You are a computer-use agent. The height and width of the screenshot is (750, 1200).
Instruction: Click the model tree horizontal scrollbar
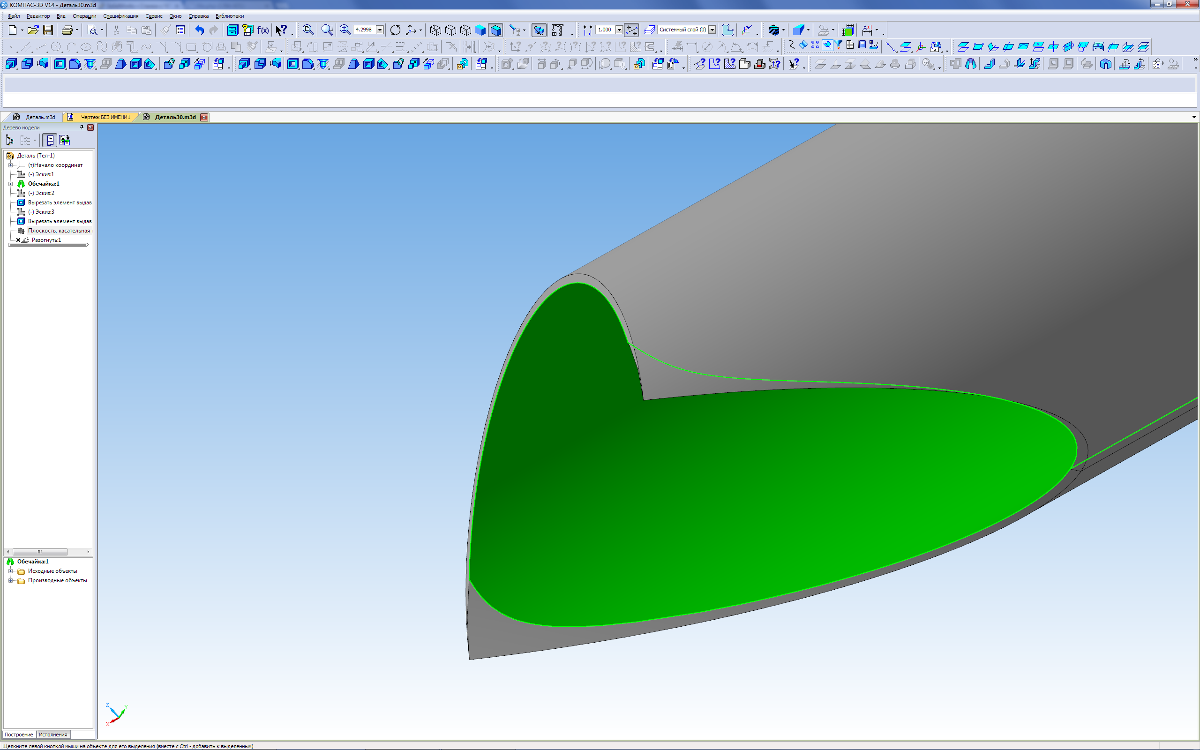coord(40,552)
